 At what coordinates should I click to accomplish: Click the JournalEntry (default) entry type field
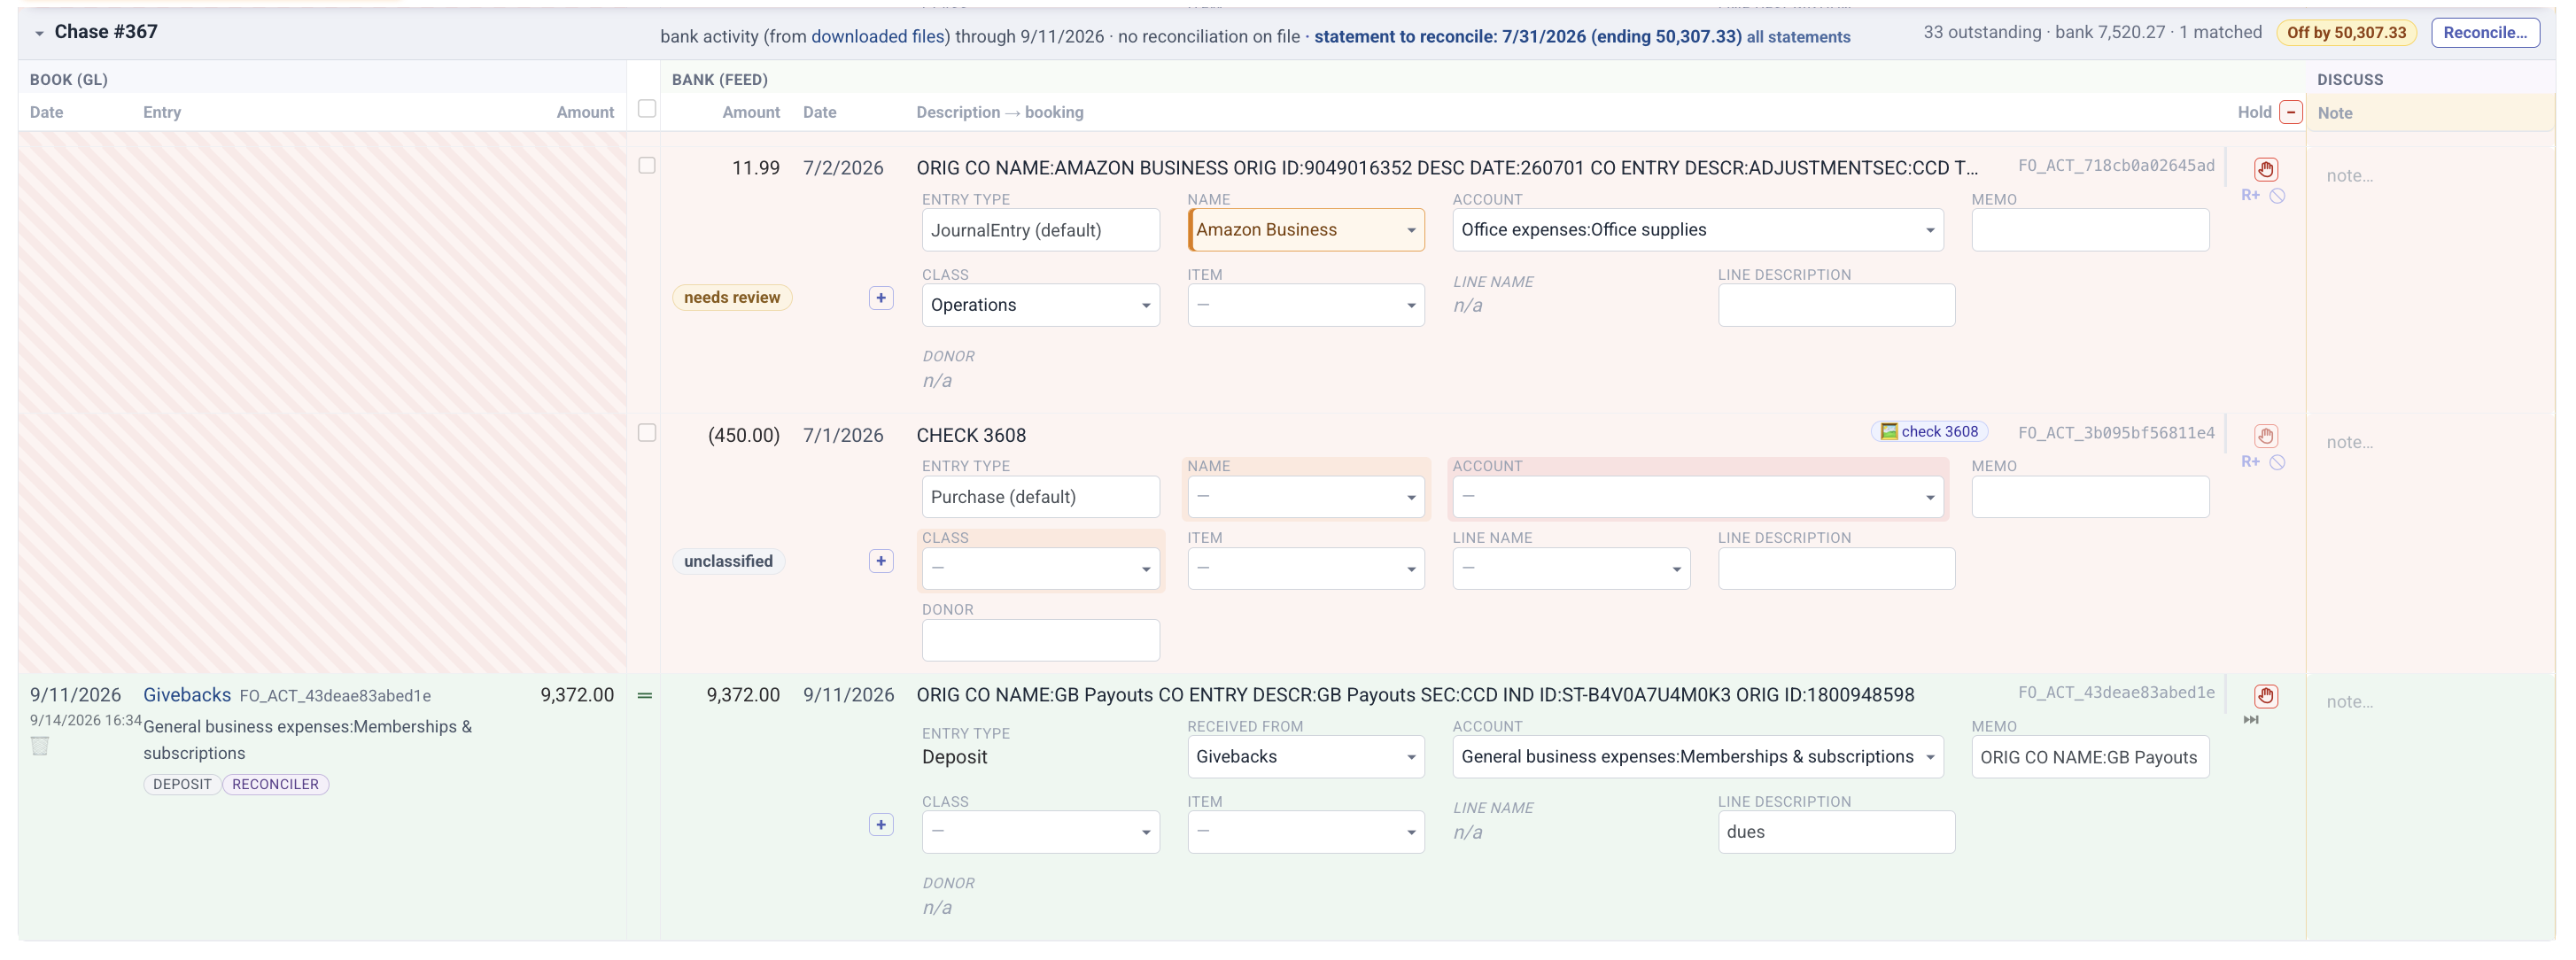[1040, 230]
